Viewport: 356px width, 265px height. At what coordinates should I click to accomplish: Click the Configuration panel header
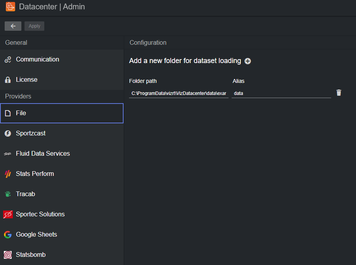pyautogui.click(x=148, y=43)
